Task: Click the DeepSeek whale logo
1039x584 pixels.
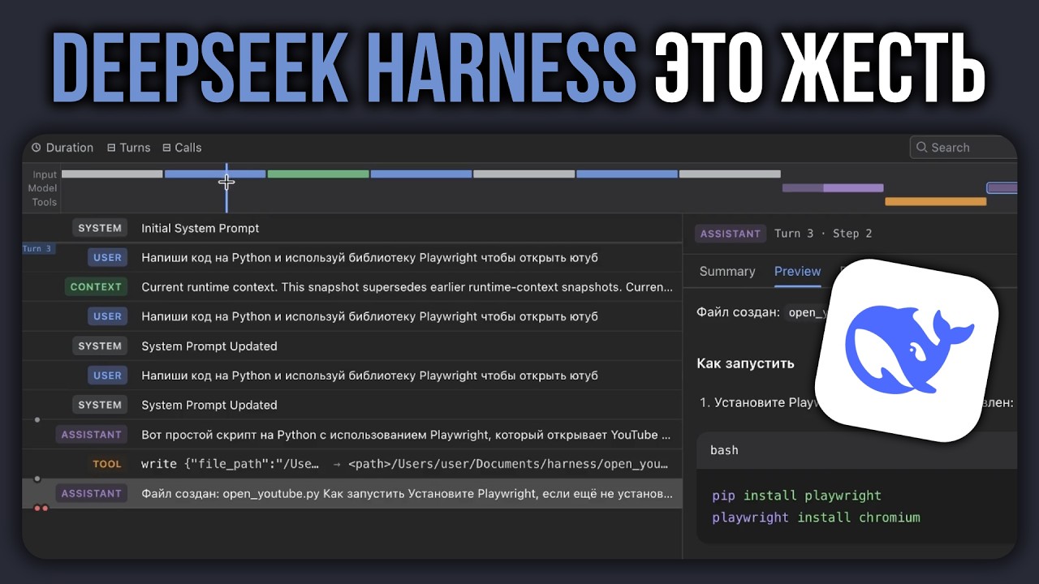Action: (908, 351)
